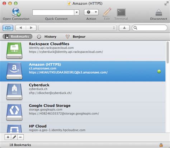The height and width of the screenshot is (148, 170).
Task: Click the Amazon https AKIAIUTN5UDAA36D3RLQ URL
Action: point(68,73)
